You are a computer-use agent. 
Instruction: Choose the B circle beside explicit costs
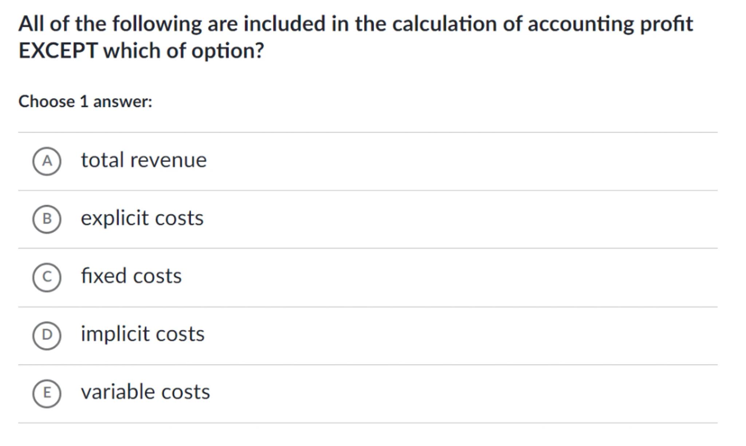click(47, 219)
